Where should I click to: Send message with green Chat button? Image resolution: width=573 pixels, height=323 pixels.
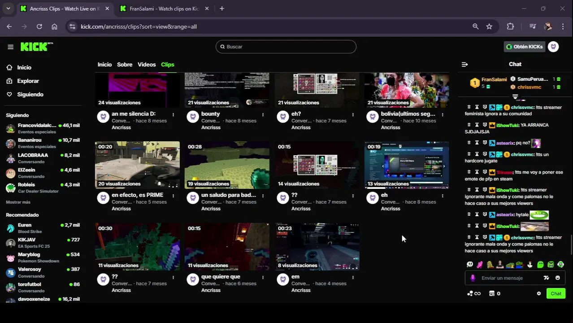(x=556, y=293)
